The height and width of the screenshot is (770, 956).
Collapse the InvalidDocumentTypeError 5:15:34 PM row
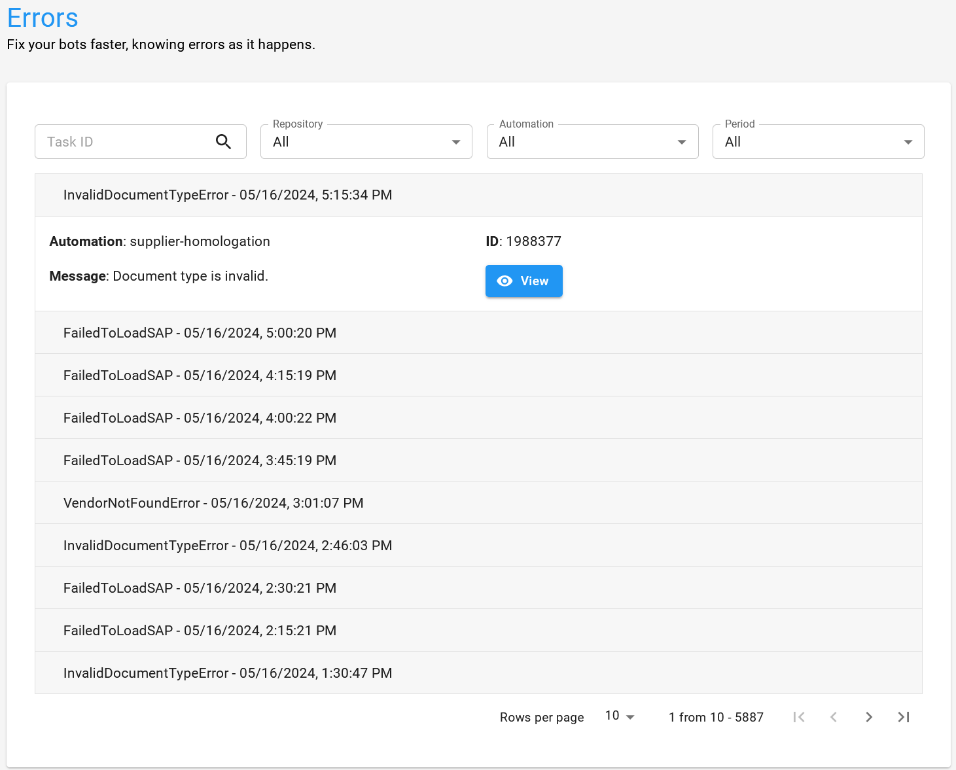coord(478,195)
